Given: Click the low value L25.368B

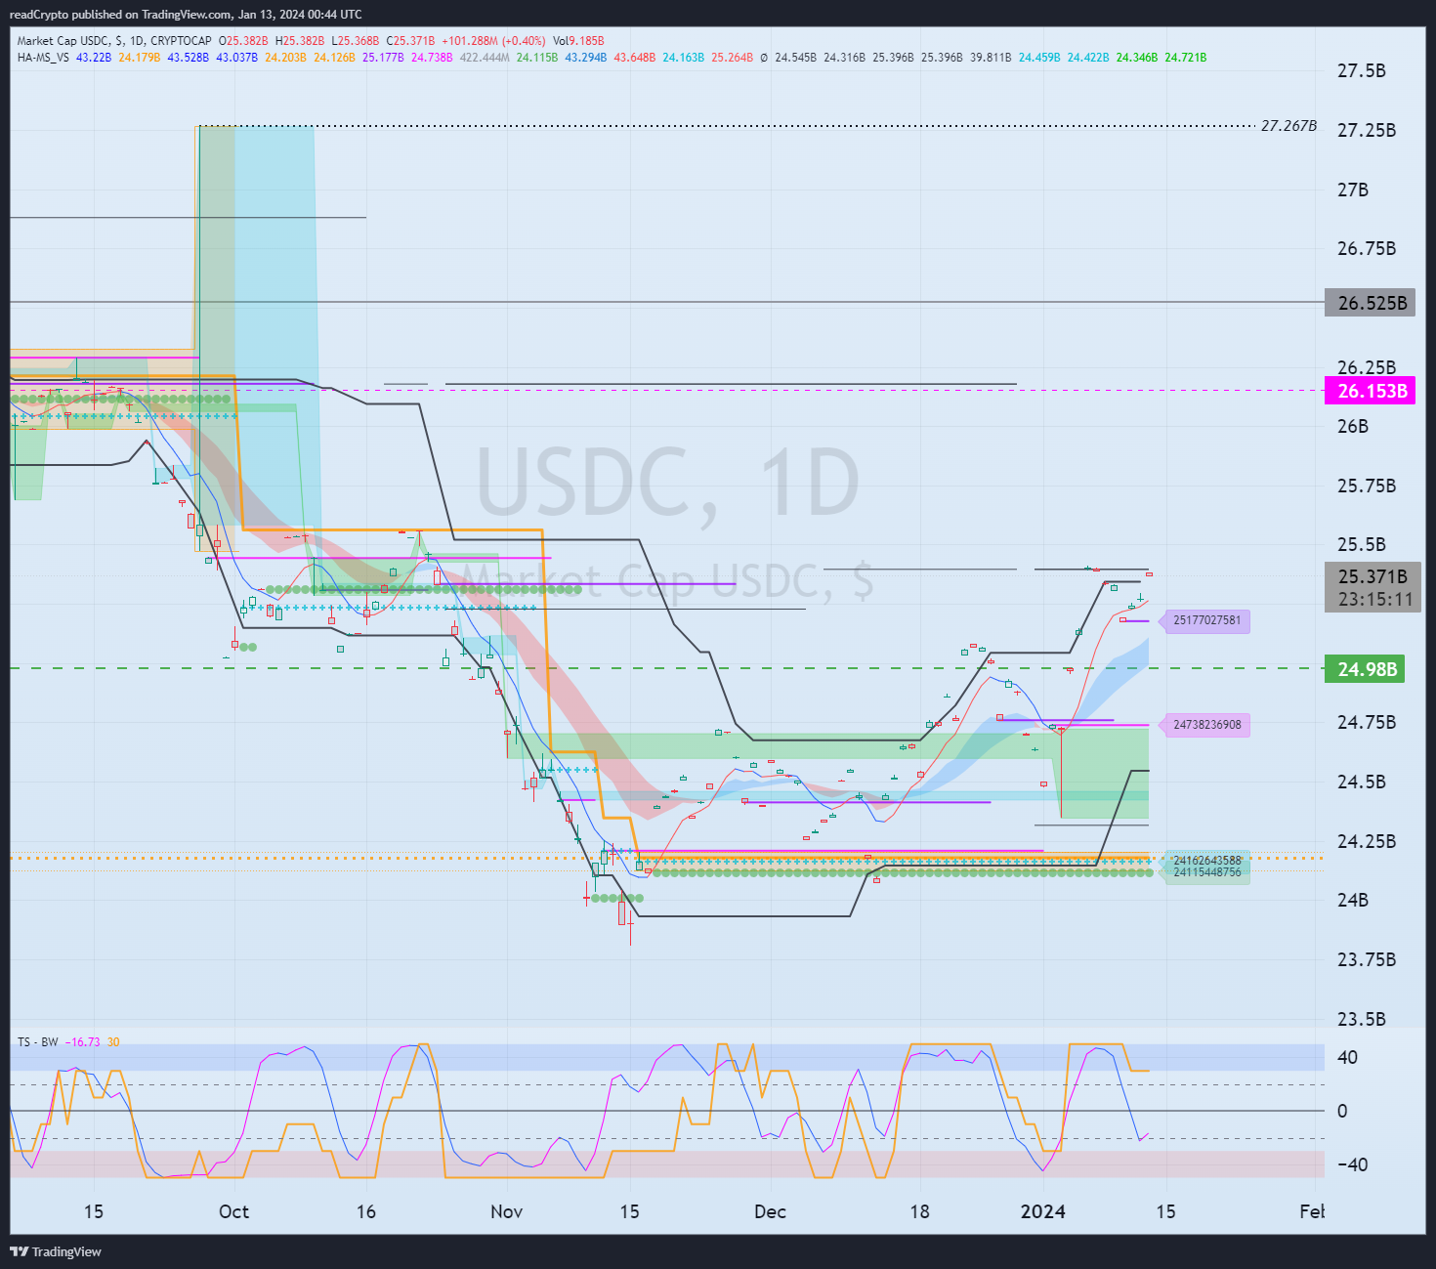Looking at the screenshot, I should (x=356, y=41).
